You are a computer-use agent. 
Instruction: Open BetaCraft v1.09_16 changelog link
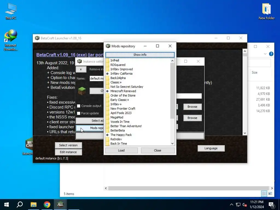70,55
